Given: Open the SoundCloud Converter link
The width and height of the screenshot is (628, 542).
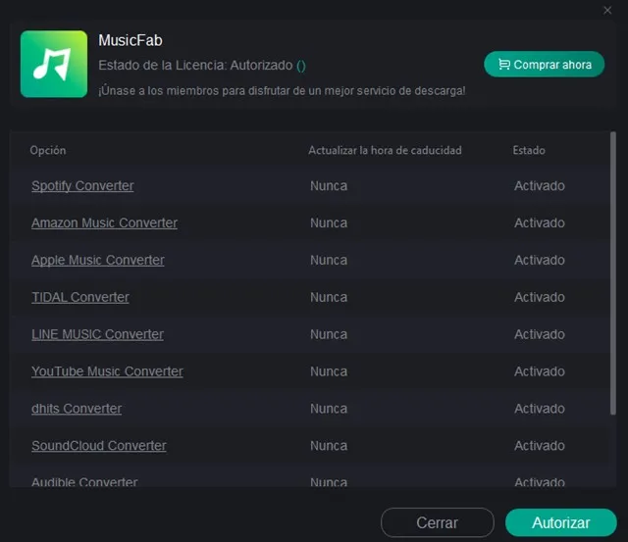Looking at the screenshot, I should (98, 446).
